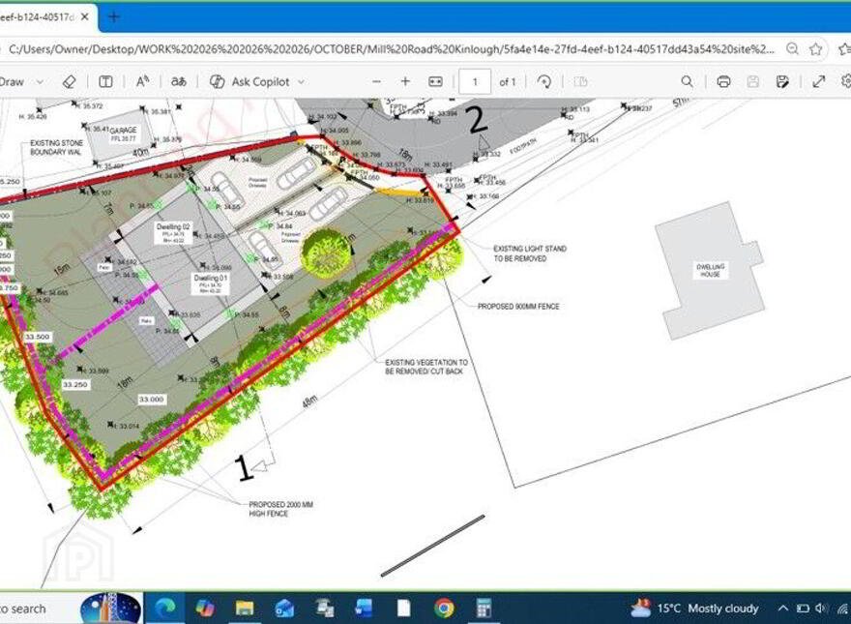Zoom in with the plus icon
Image resolution: width=851 pixels, height=624 pixels.
pyautogui.click(x=405, y=82)
